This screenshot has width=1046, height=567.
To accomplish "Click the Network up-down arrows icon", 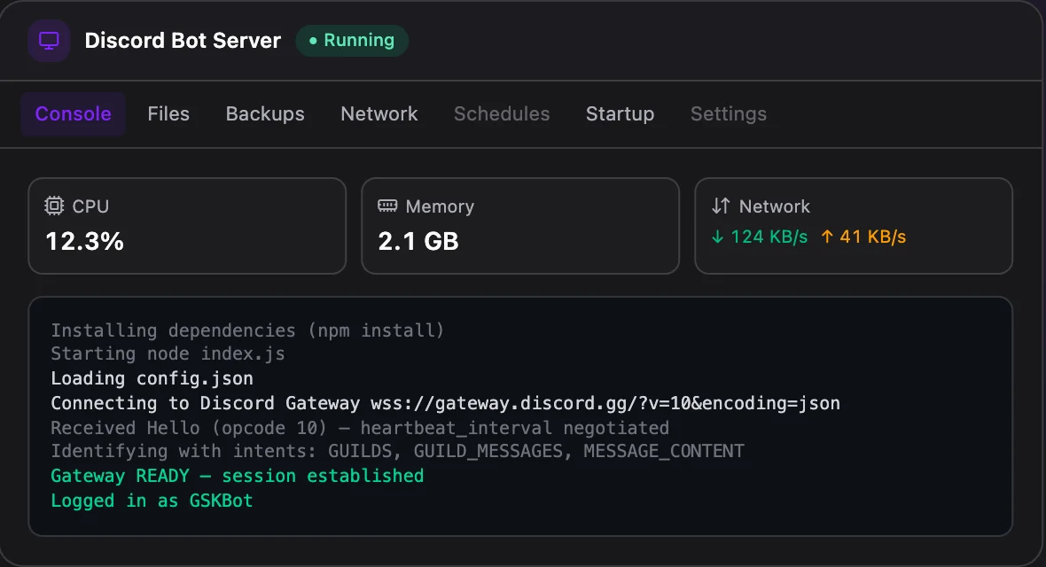I will click(x=722, y=206).
